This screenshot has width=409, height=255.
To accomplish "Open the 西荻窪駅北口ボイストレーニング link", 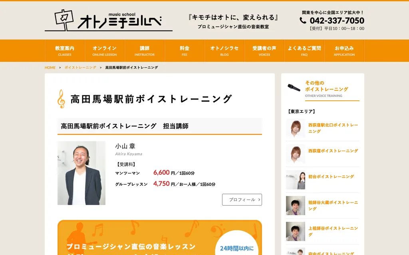I will click(333, 128).
